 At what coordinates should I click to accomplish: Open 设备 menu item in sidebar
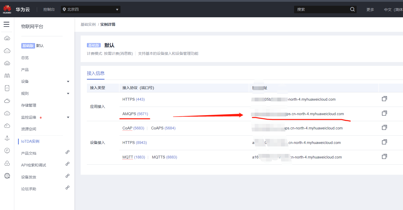25,82
